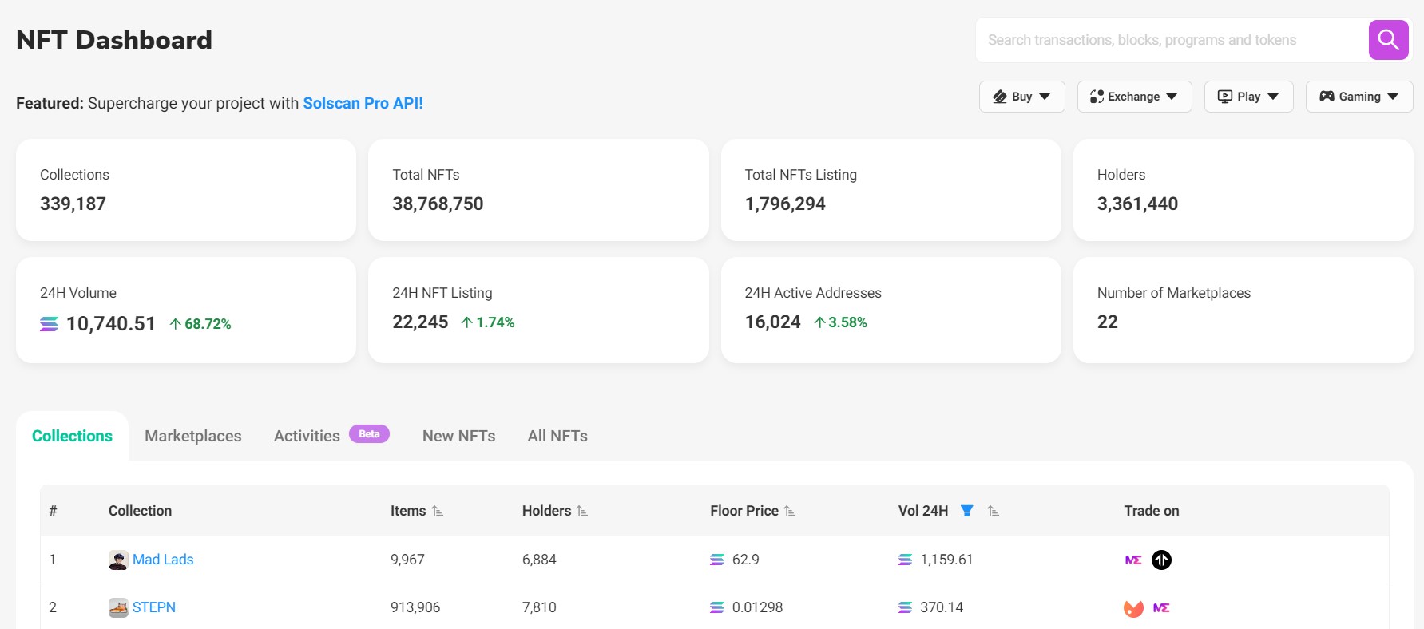
Task: Click the orange marketplace icon for STEPN
Action: pyautogui.click(x=1133, y=608)
